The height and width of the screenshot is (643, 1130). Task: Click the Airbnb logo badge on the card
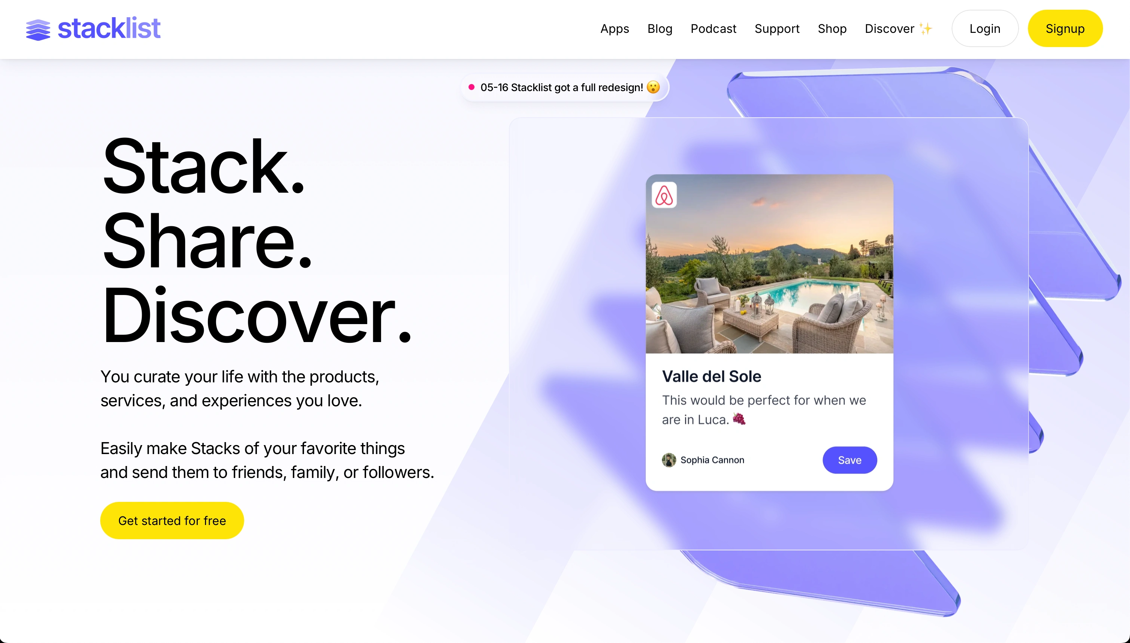664,195
